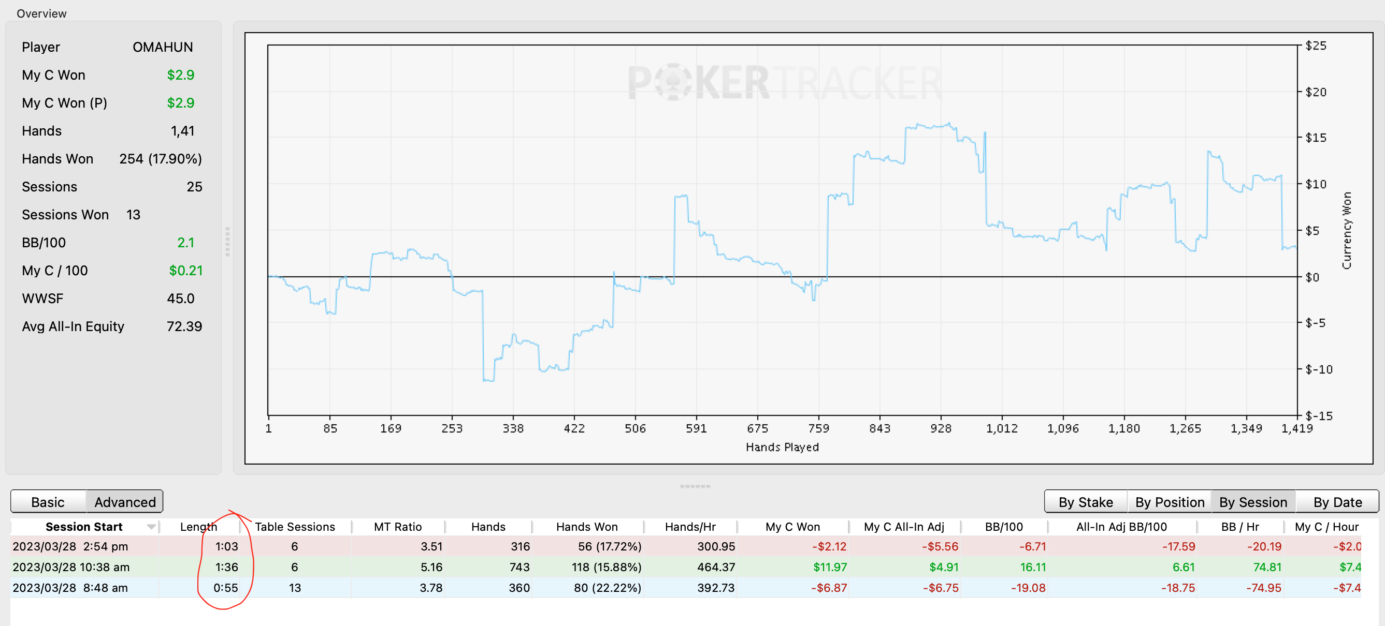The width and height of the screenshot is (1385, 626).
Task: Click the My C Won $2.9 value
Action: 180,74
